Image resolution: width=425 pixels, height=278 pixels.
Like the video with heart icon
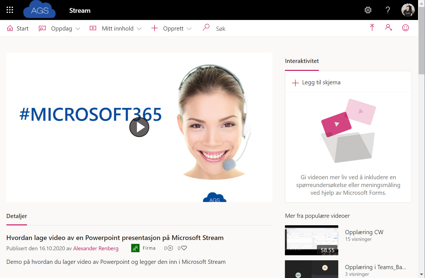(184, 248)
